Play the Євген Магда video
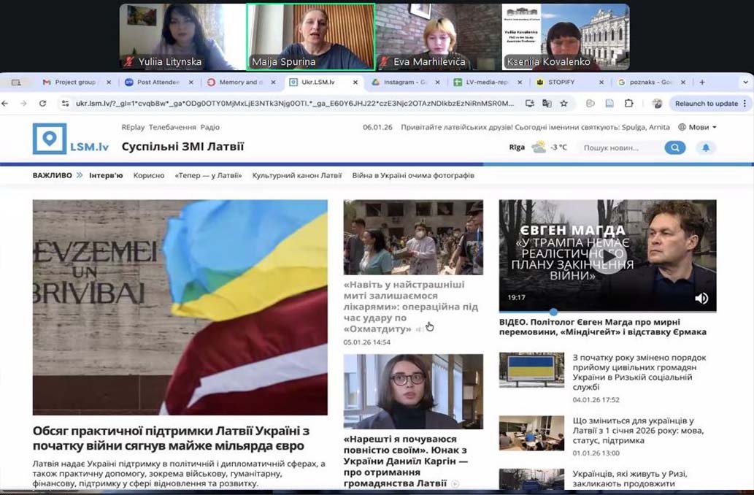Viewport: 754px width, 495px height. pyautogui.click(x=607, y=256)
